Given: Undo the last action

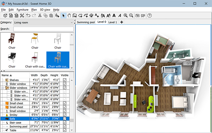Looking at the screenshot, I should [x=28, y=15].
